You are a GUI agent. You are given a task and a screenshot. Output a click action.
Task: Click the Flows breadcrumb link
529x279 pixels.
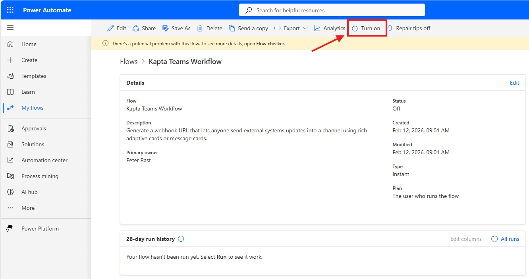[x=129, y=62]
